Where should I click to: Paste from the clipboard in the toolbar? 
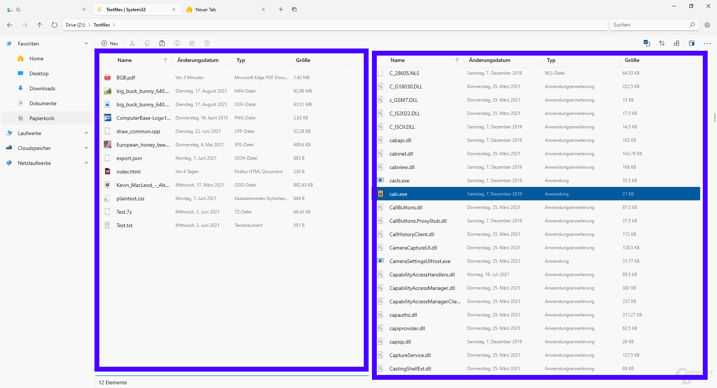coord(162,43)
